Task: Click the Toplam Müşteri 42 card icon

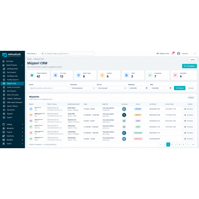Action: tap(32, 75)
